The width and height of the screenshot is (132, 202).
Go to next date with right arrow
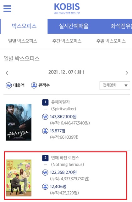pos(127,73)
